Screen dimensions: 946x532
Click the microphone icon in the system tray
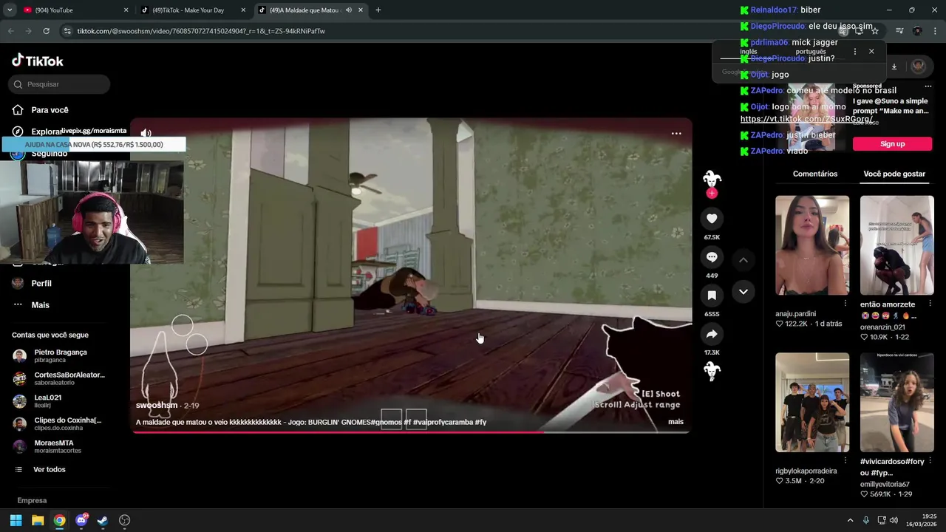click(x=866, y=520)
